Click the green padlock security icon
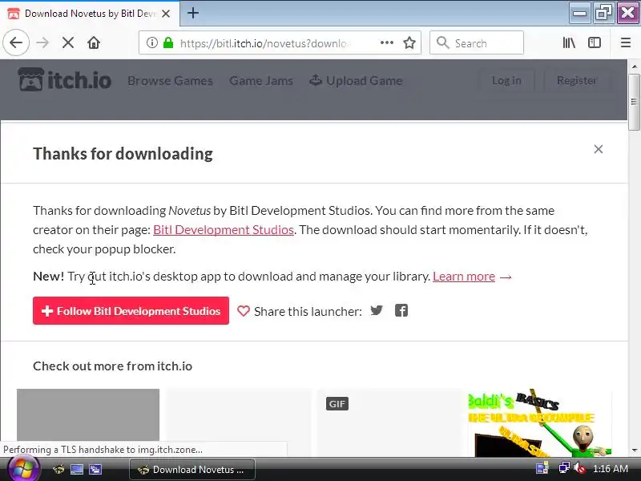This screenshot has width=641, height=481. [x=168, y=42]
